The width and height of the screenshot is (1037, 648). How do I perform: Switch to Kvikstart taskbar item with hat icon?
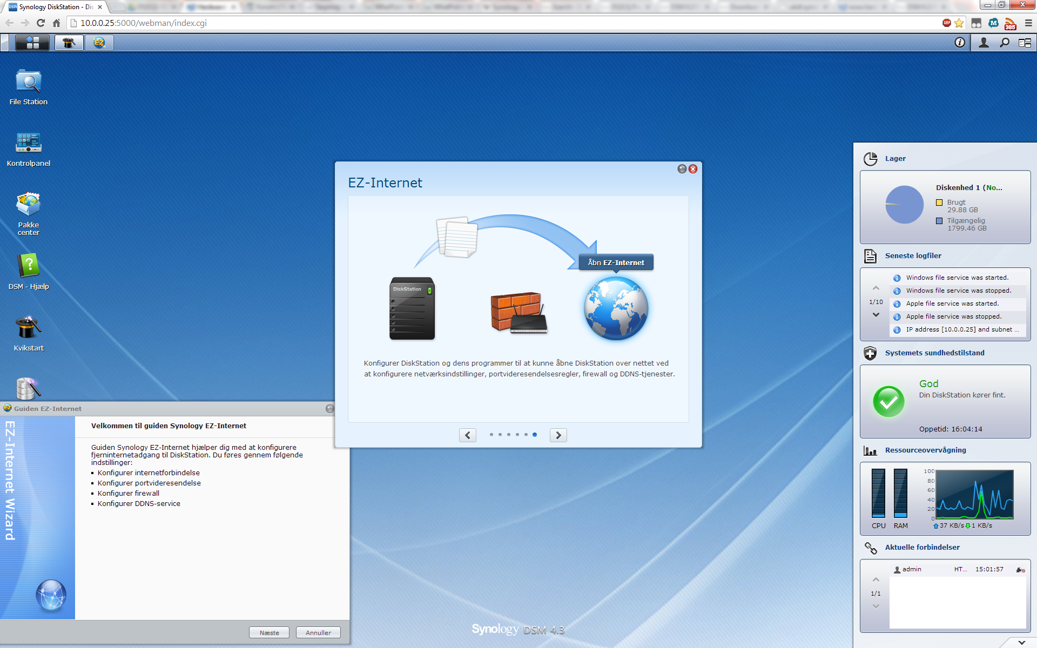[x=69, y=43]
